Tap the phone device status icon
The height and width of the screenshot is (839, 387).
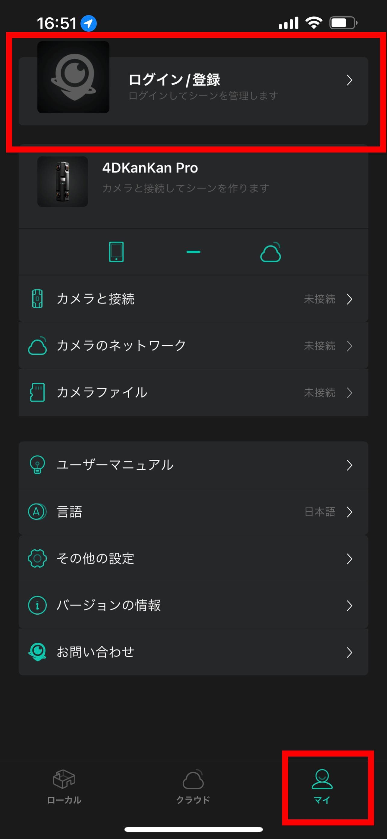(116, 252)
